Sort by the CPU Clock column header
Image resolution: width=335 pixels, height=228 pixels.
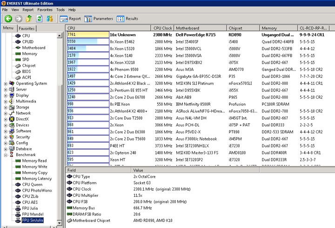(162, 28)
